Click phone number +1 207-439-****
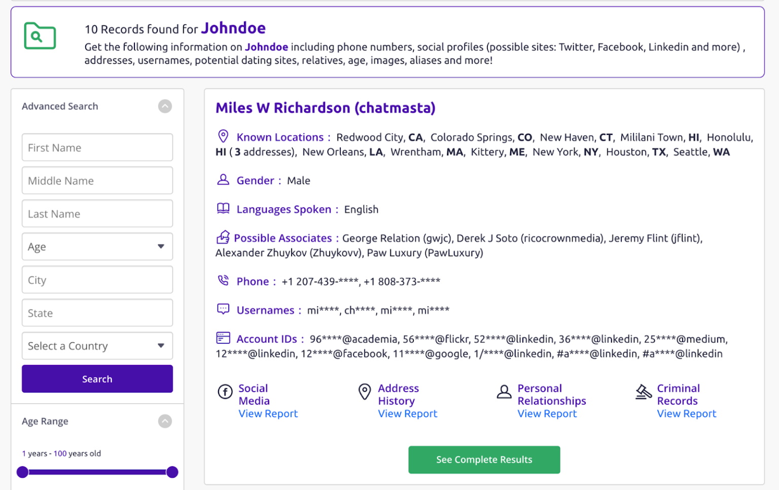This screenshot has width=779, height=490. coord(320,282)
